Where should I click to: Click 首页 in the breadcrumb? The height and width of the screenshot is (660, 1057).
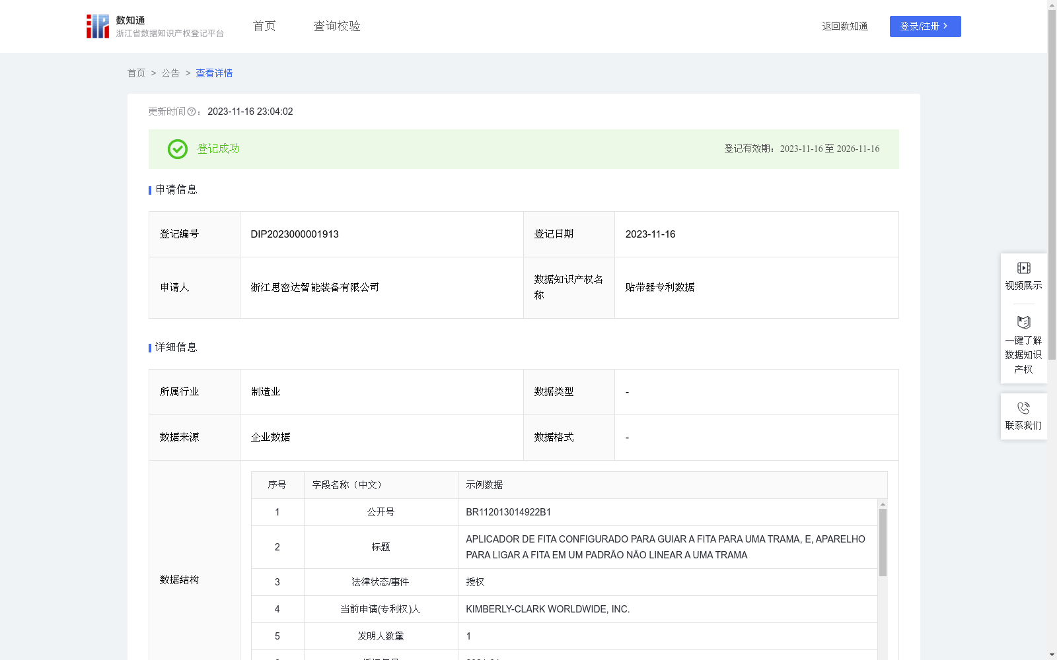(x=136, y=73)
